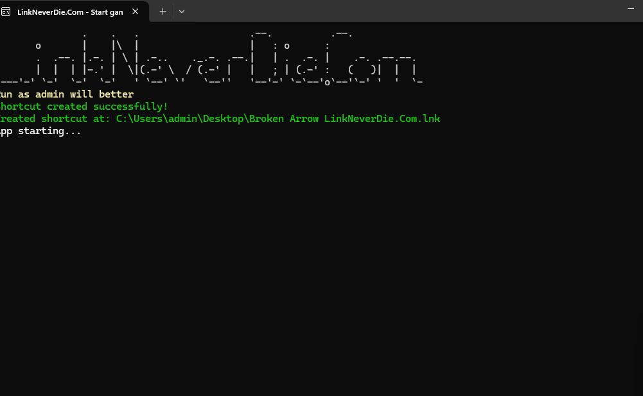643x396 pixels.
Task: Click the ASCII art LinkNeverDie.Com banner
Action: (212, 59)
